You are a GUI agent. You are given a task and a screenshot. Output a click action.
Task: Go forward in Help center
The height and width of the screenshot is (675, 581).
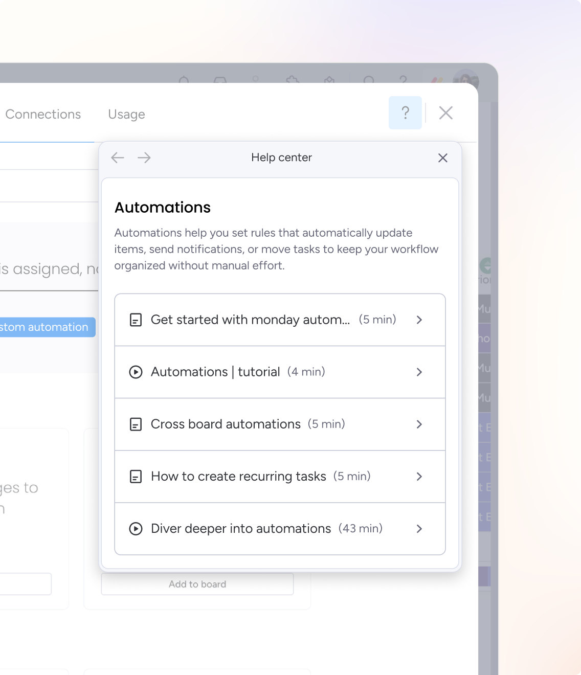click(144, 157)
